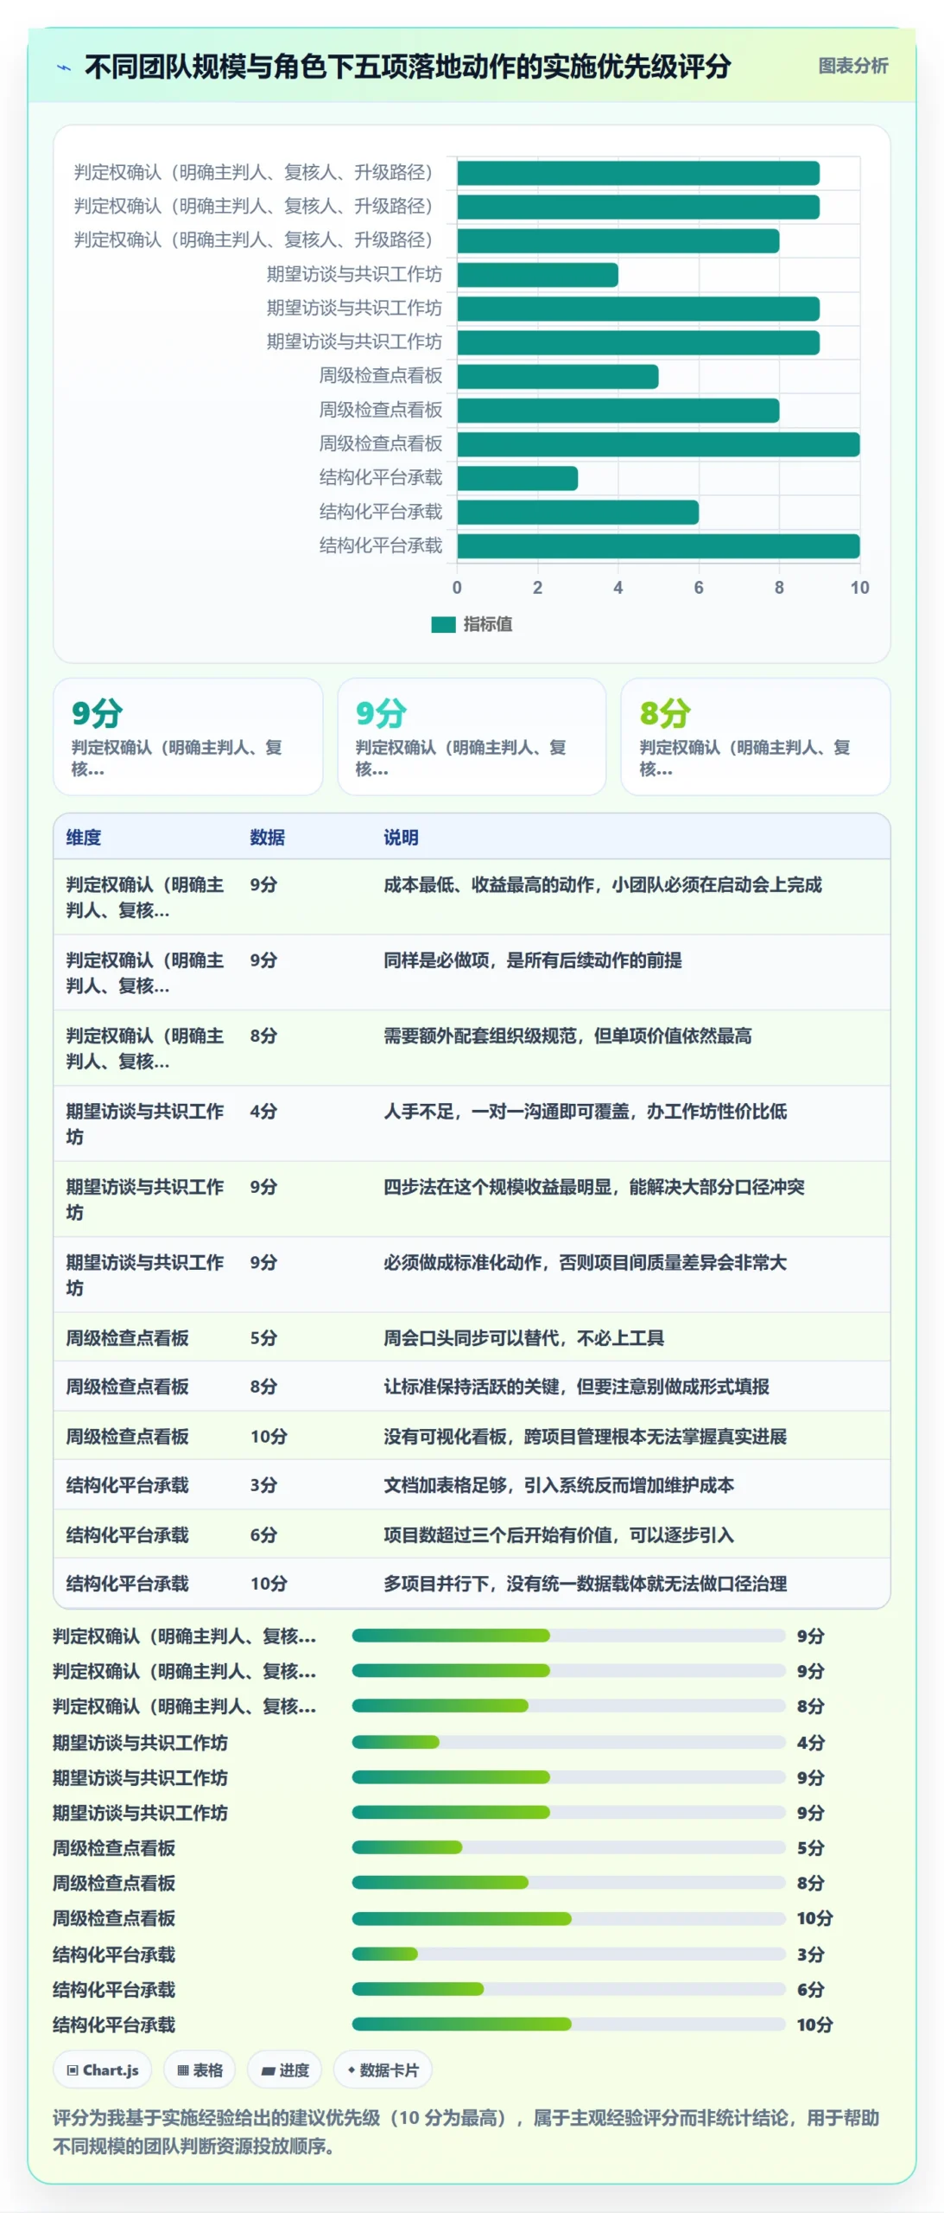944x2213 pixels.
Task: Click row text 需要额外配套组织级规范，但单项价值依然最高
Action: pyautogui.click(x=567, y=1036)
